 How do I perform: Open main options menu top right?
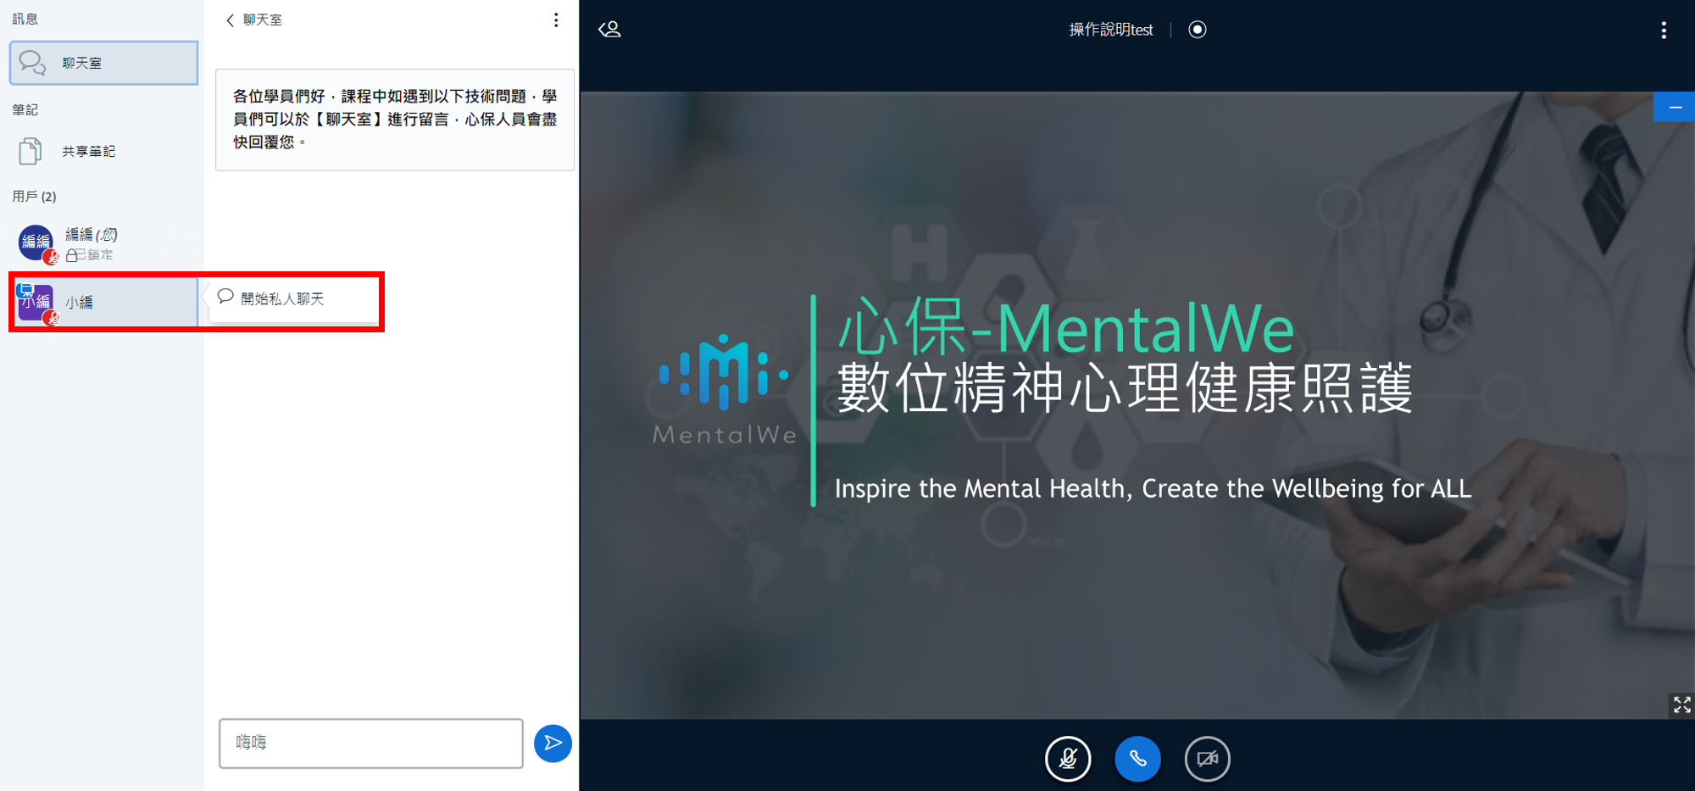click(1664, 31)
